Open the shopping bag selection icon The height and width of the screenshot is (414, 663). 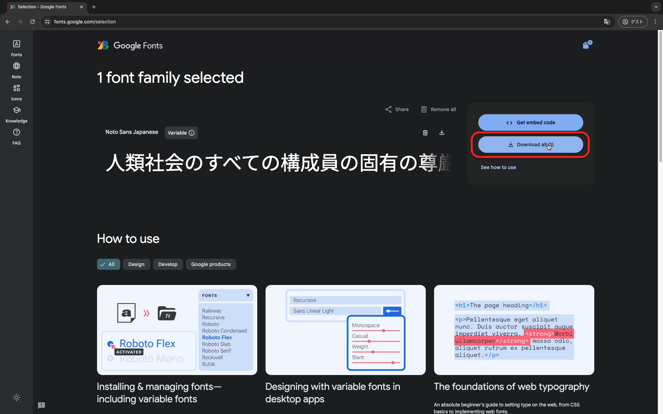pyautogui.click(x=587, y=45)
